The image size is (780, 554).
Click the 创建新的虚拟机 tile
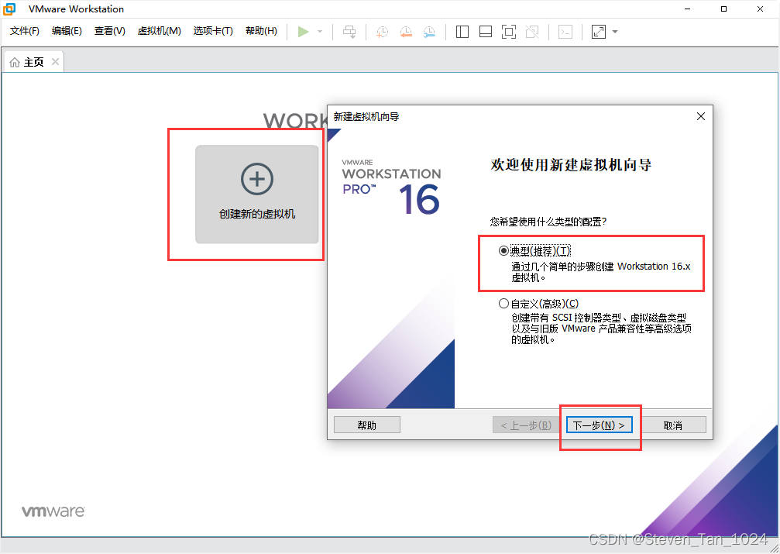coord(256,194)
